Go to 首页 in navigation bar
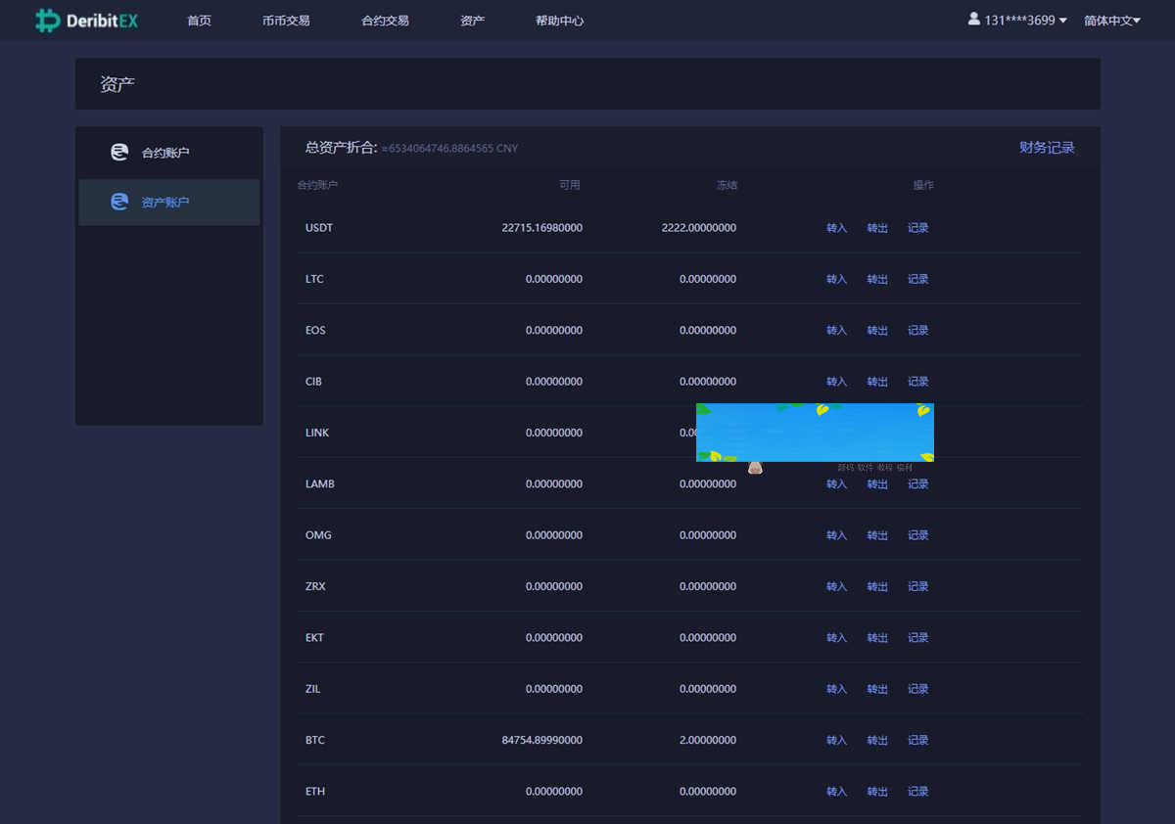 [x=199, y=21]
